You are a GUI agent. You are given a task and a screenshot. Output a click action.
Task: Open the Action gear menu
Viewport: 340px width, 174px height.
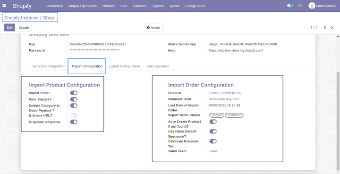154,27
